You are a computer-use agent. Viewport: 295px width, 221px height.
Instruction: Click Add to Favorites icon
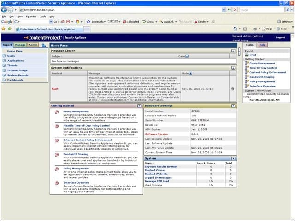10,29
